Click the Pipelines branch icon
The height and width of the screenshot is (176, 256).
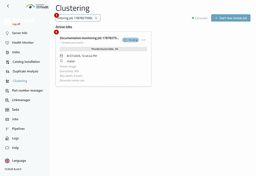point(7,129)
